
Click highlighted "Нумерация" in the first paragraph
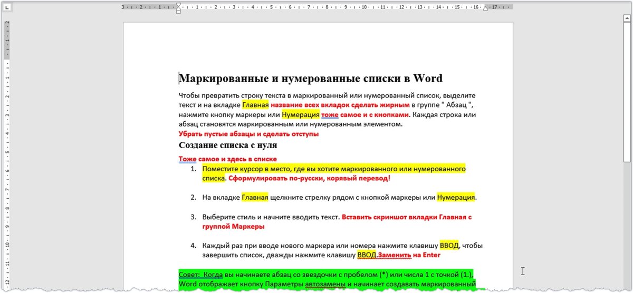pos(301,115)
